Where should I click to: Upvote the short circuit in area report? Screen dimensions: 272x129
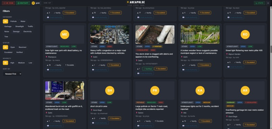coord(93,119)
